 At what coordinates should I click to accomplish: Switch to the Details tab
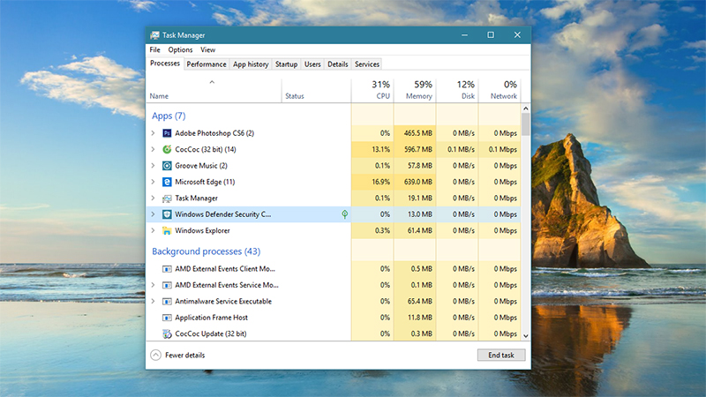pos(338,64)
